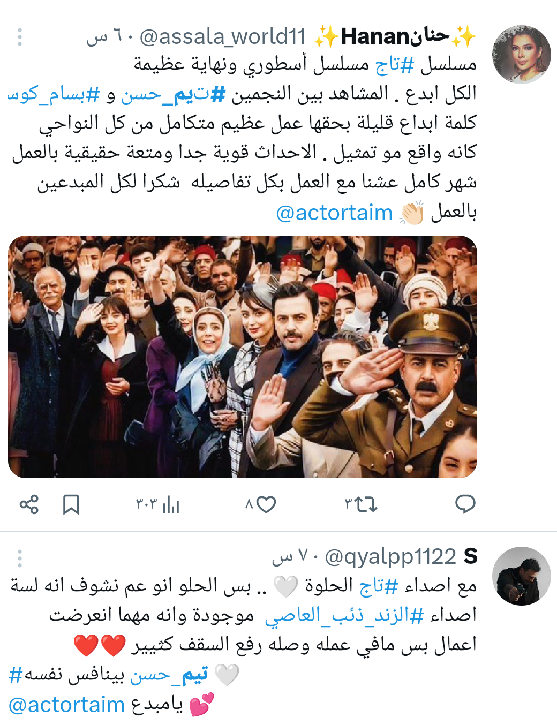Open @assala_world11 username handle
The height and width of the screenshot is (725, 557).
click(222, 37)
